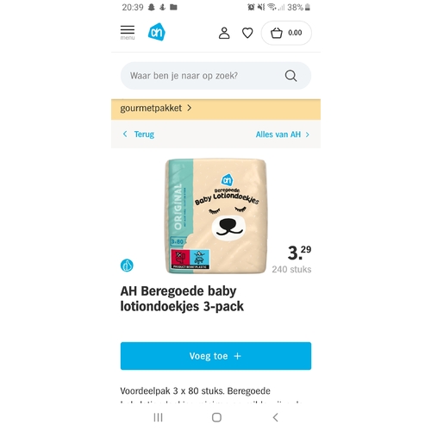Tap the blue AH own-brand badge icon
Image resolution: width=431 pixels, height=431 pixels.
click(127, 265)
